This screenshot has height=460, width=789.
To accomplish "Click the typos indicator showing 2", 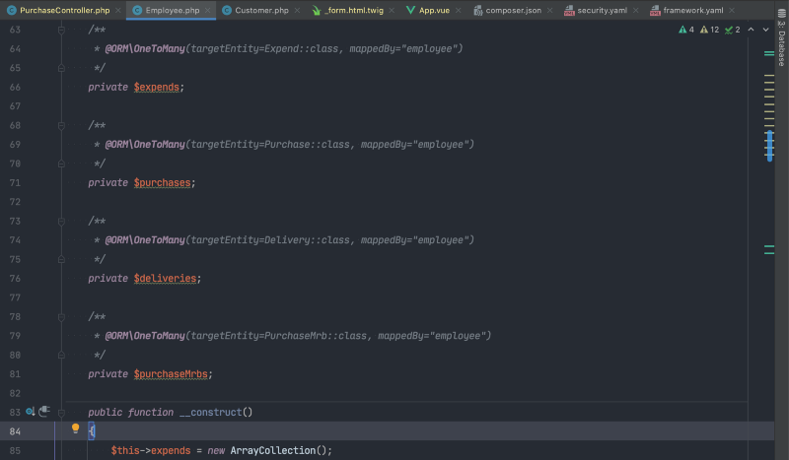I will (x=732, y=30).
